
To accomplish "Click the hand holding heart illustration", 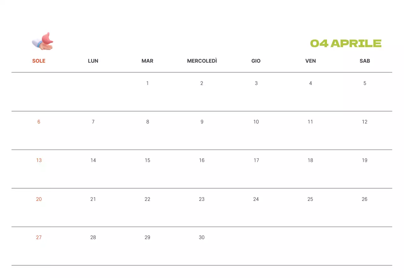I will [43, 41].
